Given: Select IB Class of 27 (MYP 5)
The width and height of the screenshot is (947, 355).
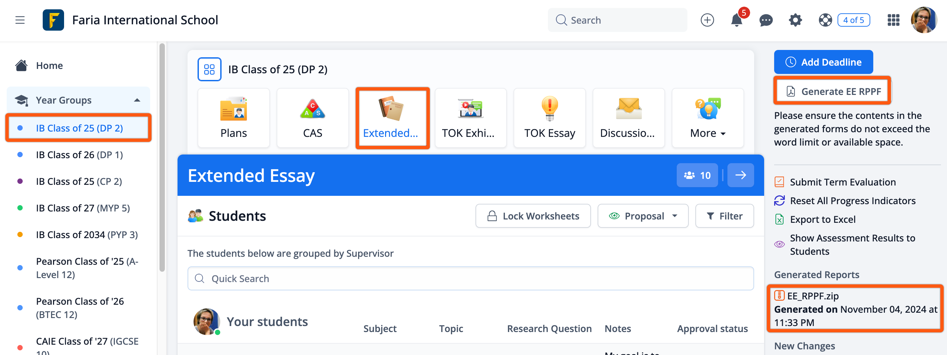Looking at the screenshot, I should (x=83, y=208).
